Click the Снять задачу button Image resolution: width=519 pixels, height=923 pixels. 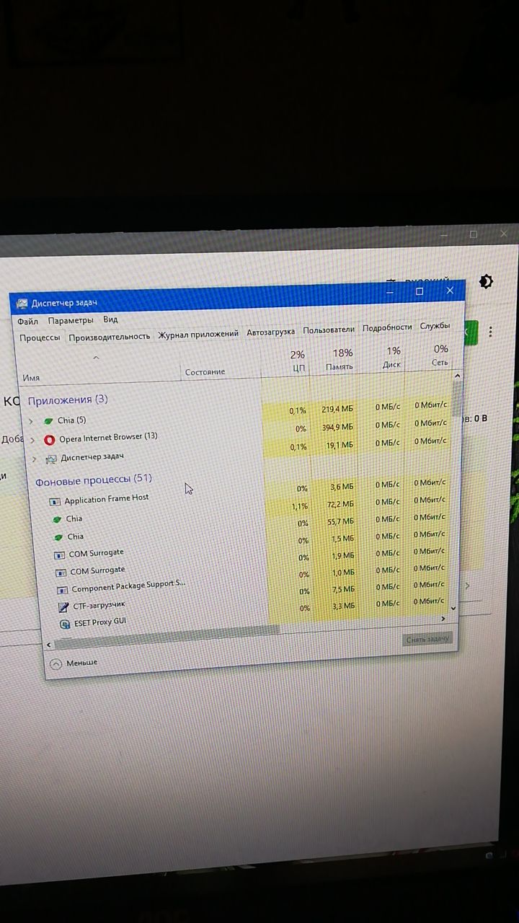(x=427, y=639)
